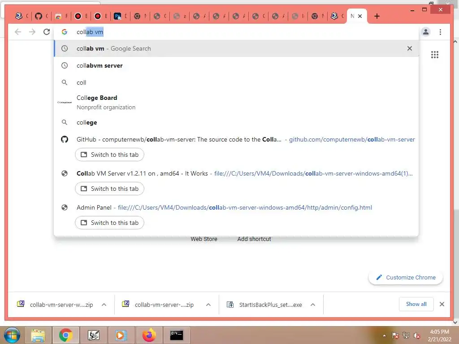459x344 pixels.
Task: Show hidden system tray icons arrow
Action: (384, 335)
